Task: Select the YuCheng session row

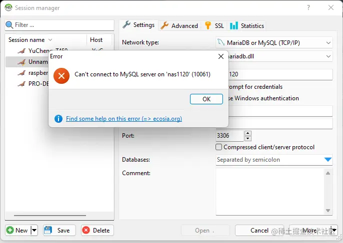Action: 59,51
